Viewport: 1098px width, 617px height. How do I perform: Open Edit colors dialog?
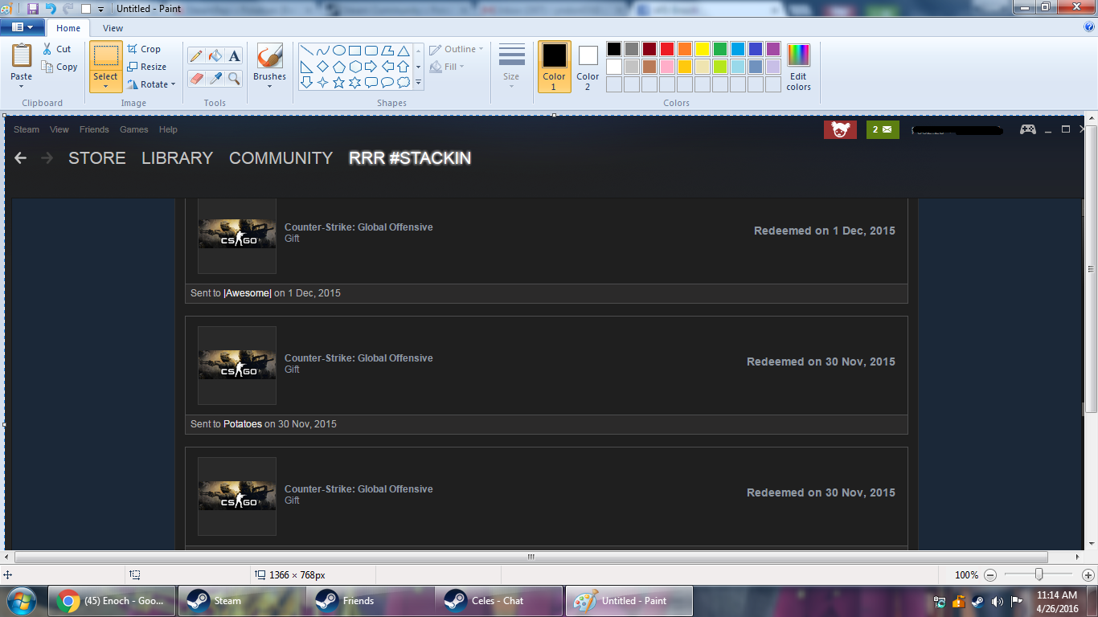pyautogui.click(x=798, y=67)
